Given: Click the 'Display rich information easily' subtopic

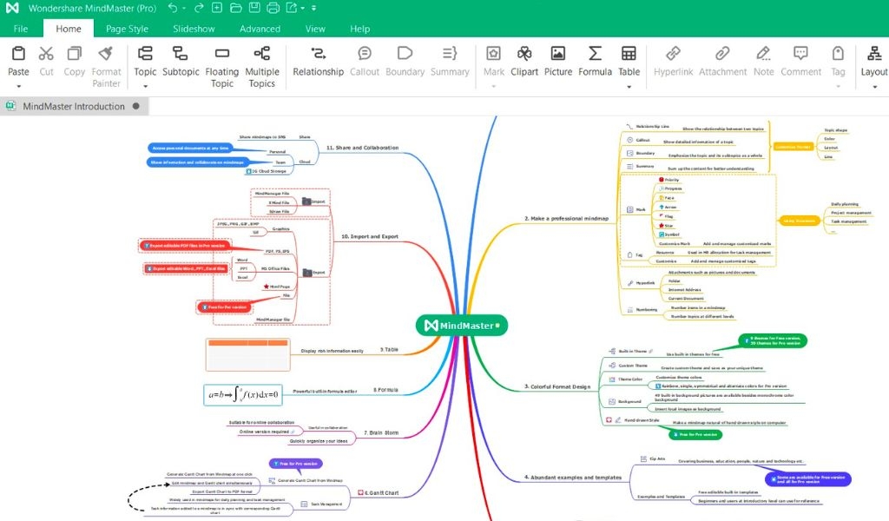Looking at the screenshot, I should [333, 351].
